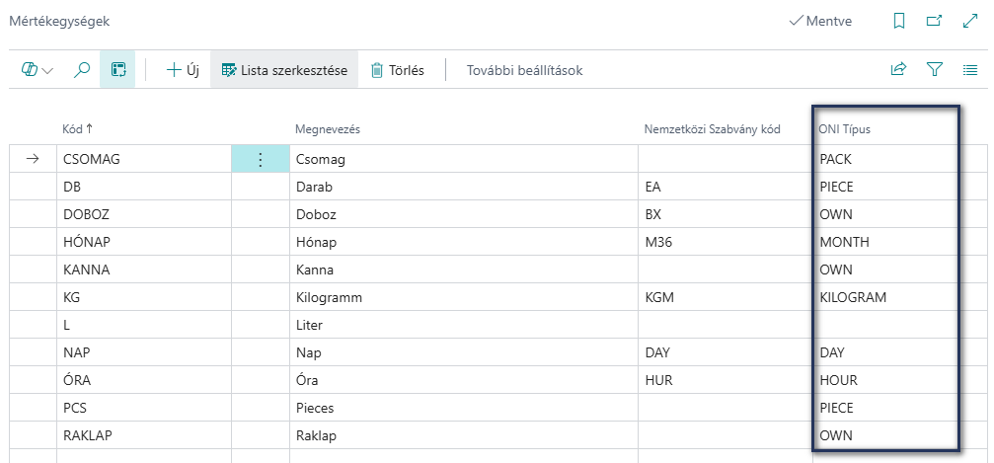
Task: Select the KANNA code cell
Action: [x=144, y=270]
